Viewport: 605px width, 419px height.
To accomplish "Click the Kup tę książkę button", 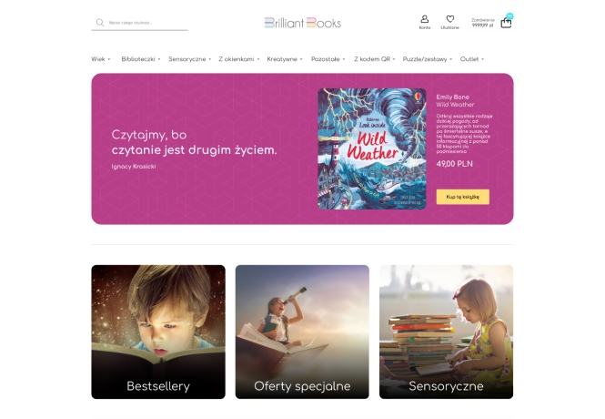I will coord(463,197).
